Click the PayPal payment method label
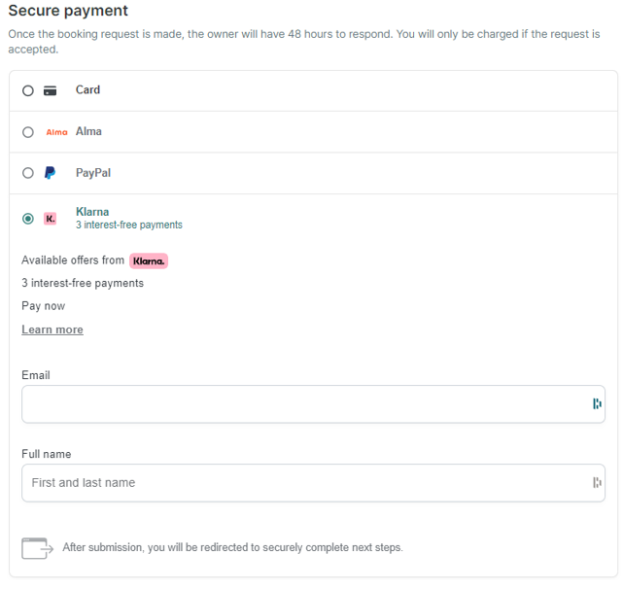This screenshot has height=589, width=623. 93,173
